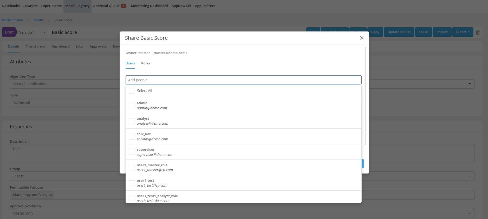Click the Approval Queue notification badge
Viewport: 488px width, 219px height.
[123, 6]
